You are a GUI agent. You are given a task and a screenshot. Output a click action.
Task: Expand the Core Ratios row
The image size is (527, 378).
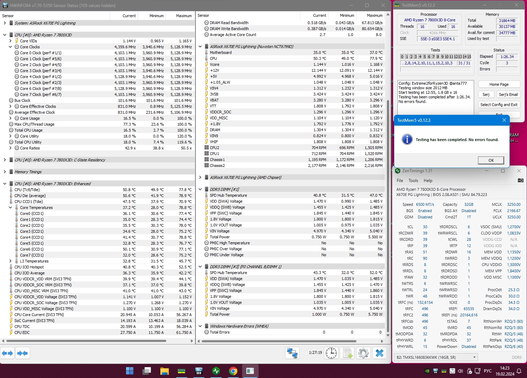(x=10, y=148)
